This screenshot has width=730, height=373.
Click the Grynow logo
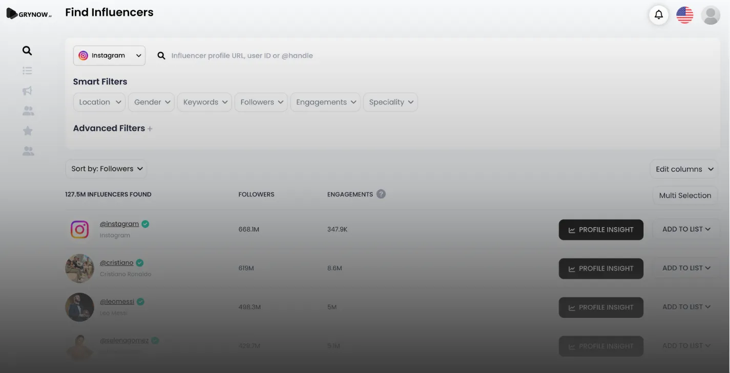pyautogui.click(x=29, y=14)
